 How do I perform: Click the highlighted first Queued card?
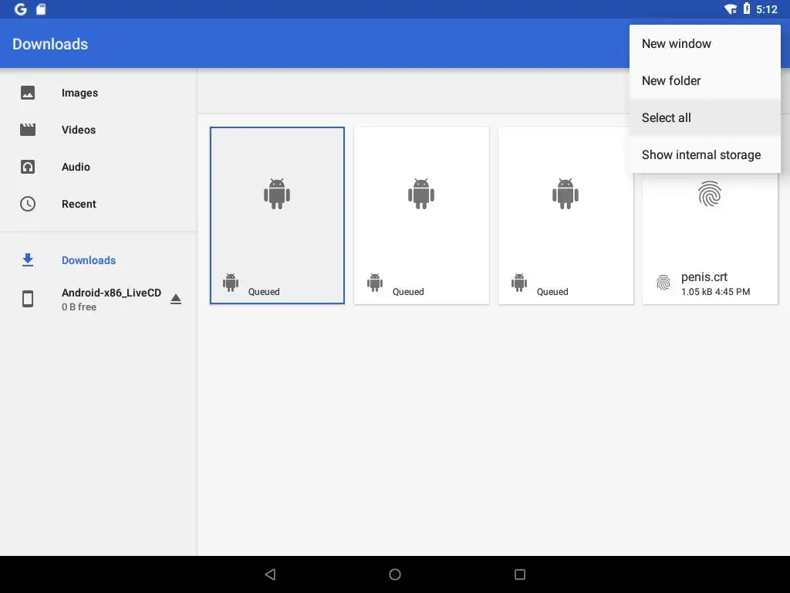tap(277, 215)
